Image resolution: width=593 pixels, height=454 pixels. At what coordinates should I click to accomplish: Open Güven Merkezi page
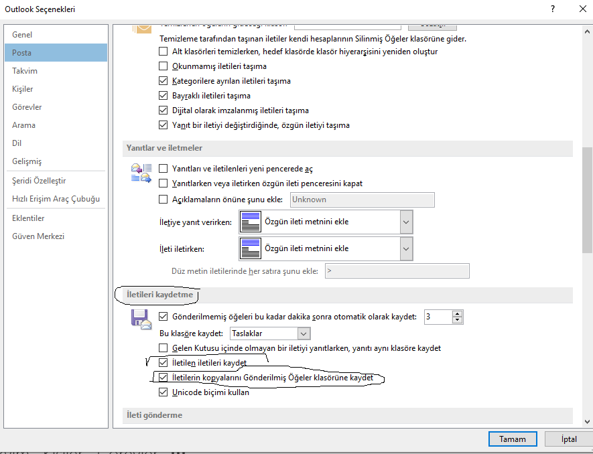point(56,236)
